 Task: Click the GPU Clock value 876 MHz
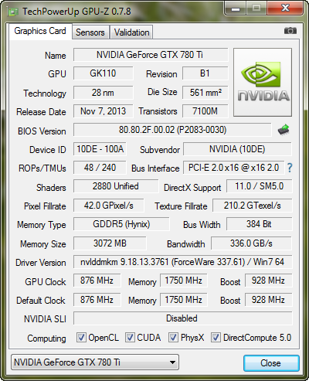pos(97,281)
